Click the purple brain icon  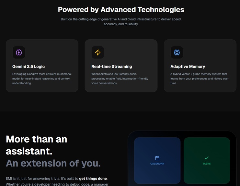pyautogui.click(x=19, y=53)
